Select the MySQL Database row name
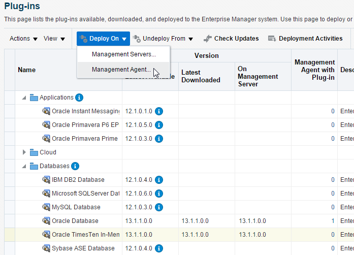The image size is (354, 255). point(76,207)
